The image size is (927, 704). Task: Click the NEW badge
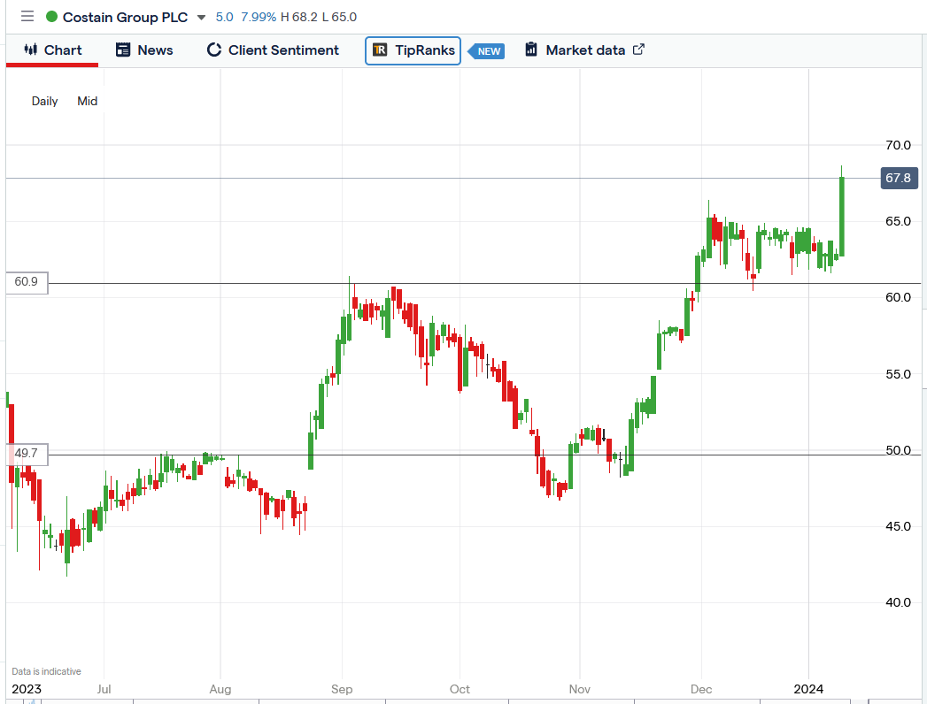pyautogui.click(x=487, y=50)
